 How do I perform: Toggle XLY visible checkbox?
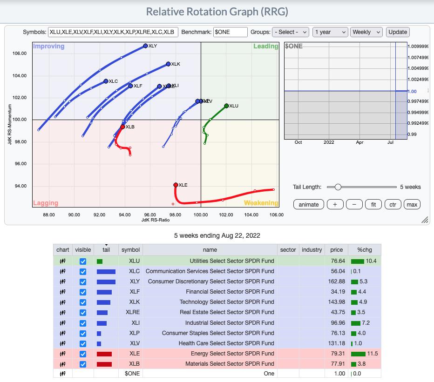[x=83, y=281]
